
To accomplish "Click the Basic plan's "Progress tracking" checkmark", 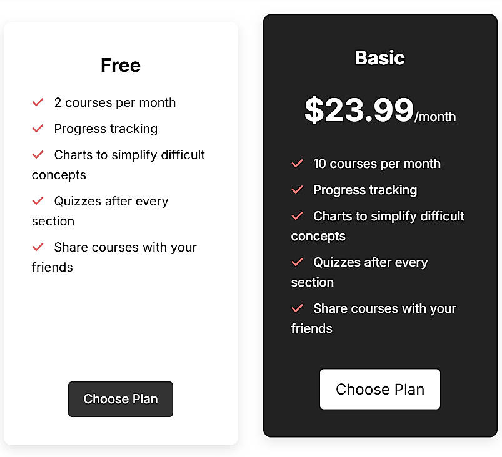I will click(297, 190).
